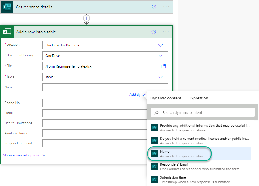Select the Dynamic content tab
This screenshot has width=259, height=186.
(166, 98)
